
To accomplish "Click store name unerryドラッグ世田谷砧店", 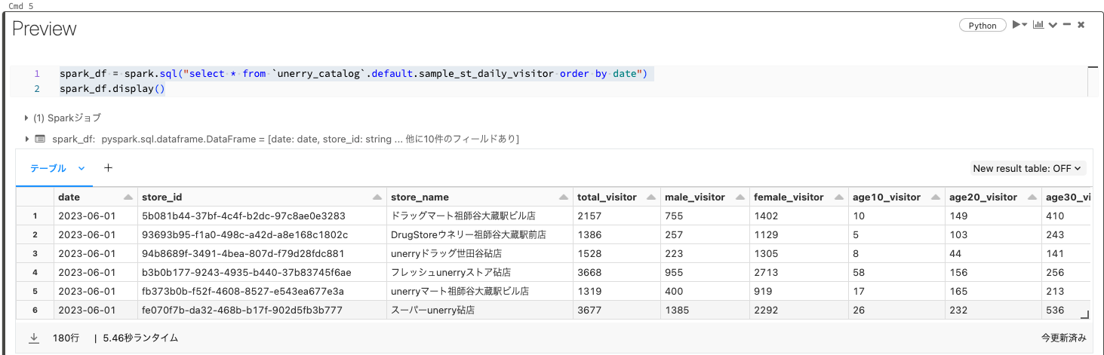I will pyautogui.click(x=446, y=254).
